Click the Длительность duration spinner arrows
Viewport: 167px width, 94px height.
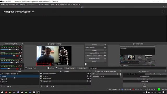(121, 77)
